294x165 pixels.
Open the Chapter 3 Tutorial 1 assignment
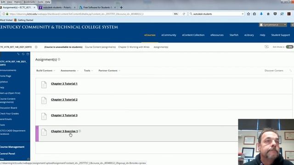coord(64,83)
